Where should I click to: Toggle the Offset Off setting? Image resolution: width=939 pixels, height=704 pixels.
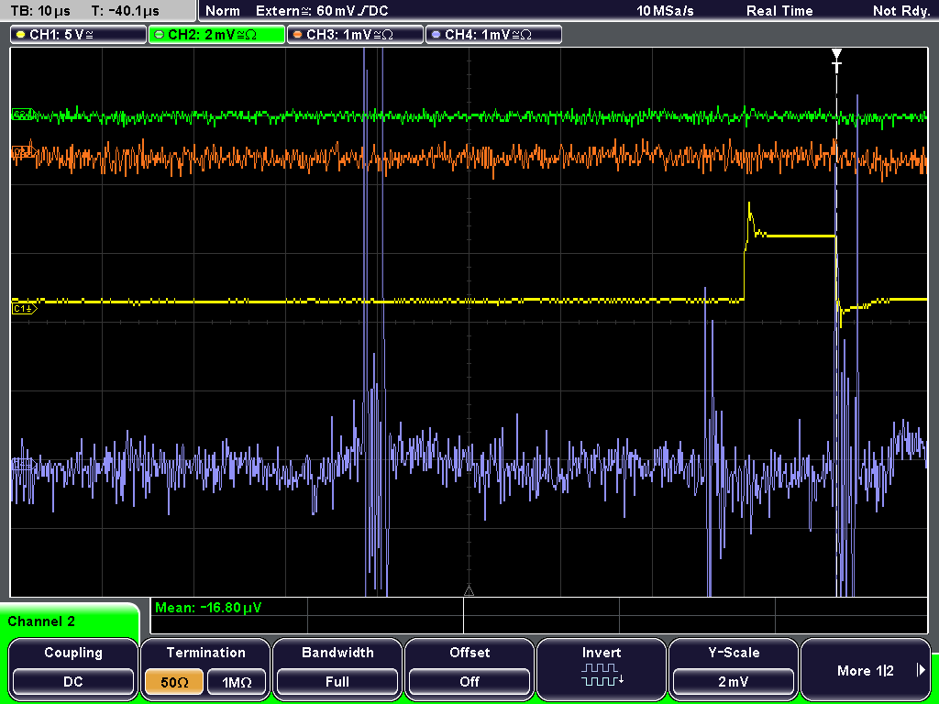tap(469, 668)
